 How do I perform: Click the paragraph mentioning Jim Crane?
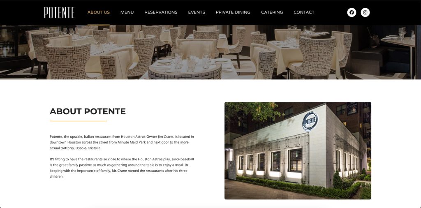[x=122, y=142]
